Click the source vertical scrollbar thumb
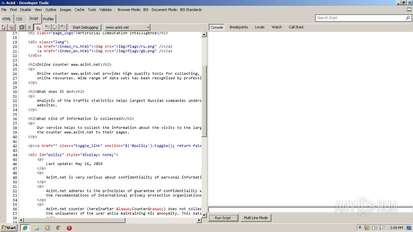The image size is (413, 232). [204, 101]
